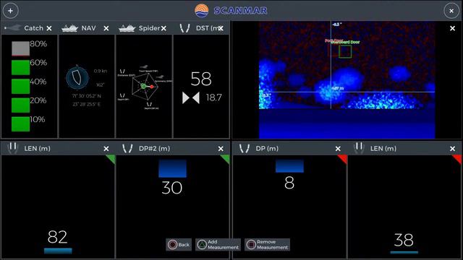The width and height of the screenshot is (463, 260).
Task: Click the latitude 71° 30' 05.2" N
Action: [87, 96]
